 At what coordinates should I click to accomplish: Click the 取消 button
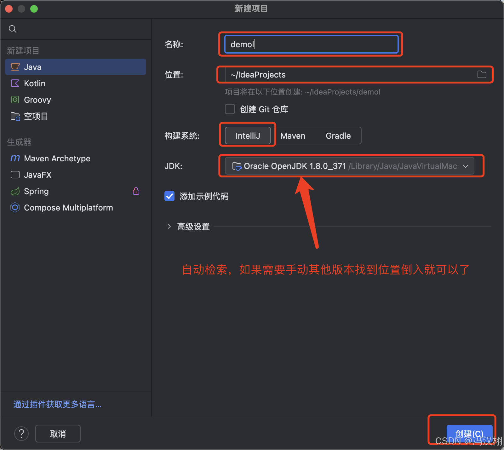(x=58, y=434)
